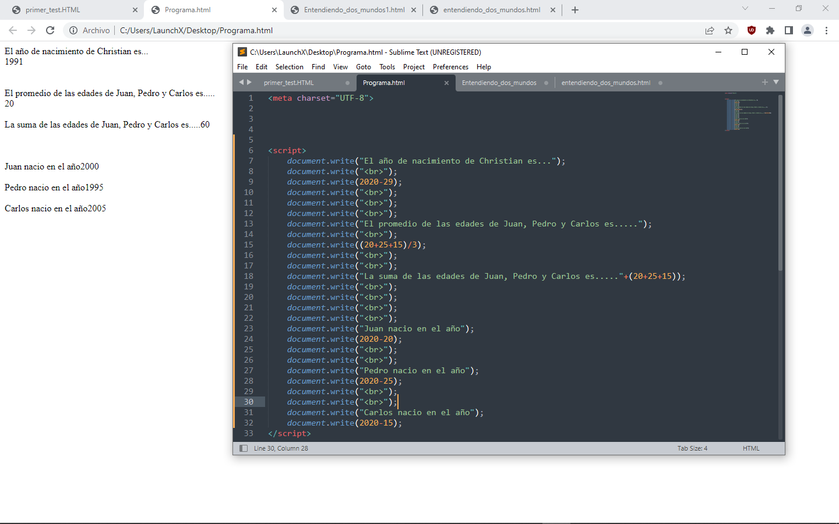
Task: Open the Selection menu in Sublime Text
Action: pos(290,67)
